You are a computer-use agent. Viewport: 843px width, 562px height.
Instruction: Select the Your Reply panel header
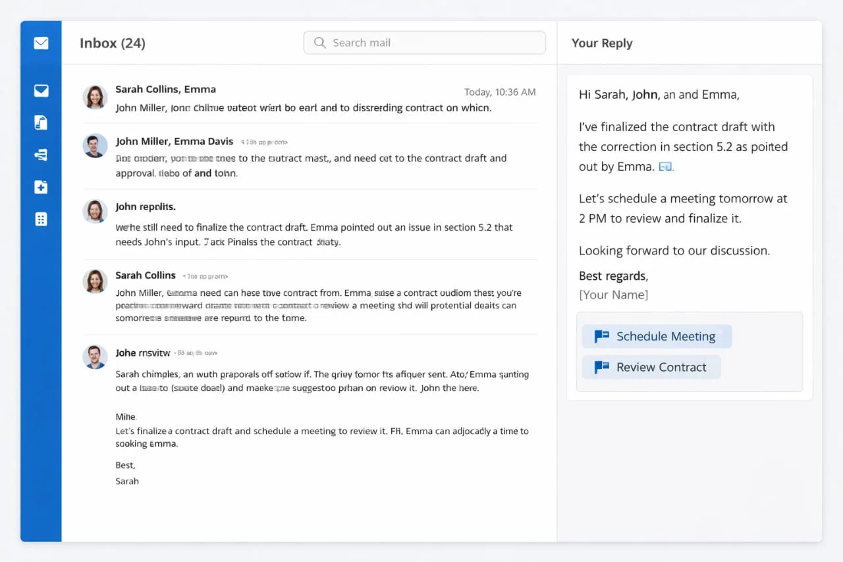pos(602,43)
